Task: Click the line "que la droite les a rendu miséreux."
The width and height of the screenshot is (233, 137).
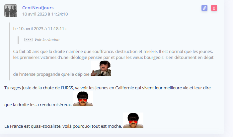Action: coord(38,105)
